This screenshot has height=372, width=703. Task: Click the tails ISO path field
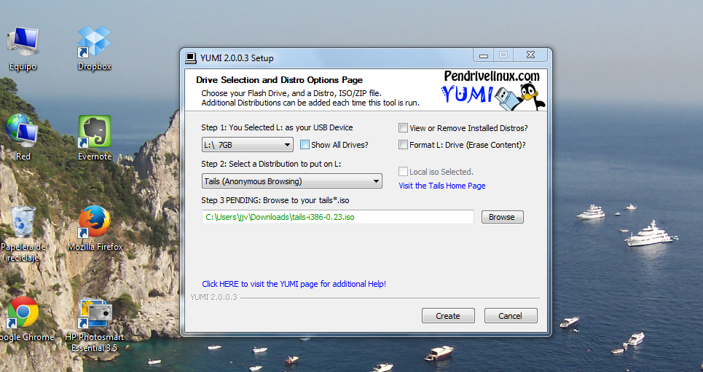pos(337,217)
